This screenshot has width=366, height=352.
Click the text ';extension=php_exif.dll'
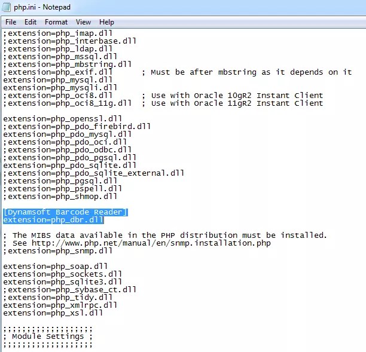[57, 72]
